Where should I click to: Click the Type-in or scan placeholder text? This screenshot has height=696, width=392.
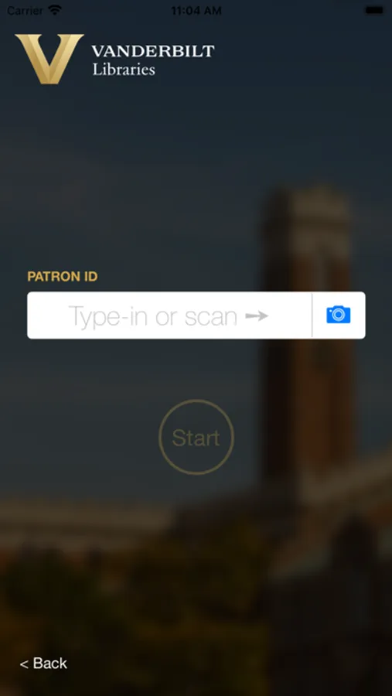click(153, 316)
